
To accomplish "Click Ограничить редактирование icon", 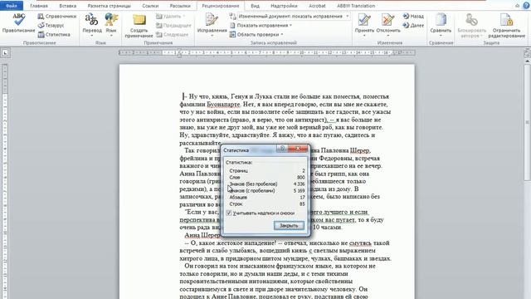I will point(507,26).
